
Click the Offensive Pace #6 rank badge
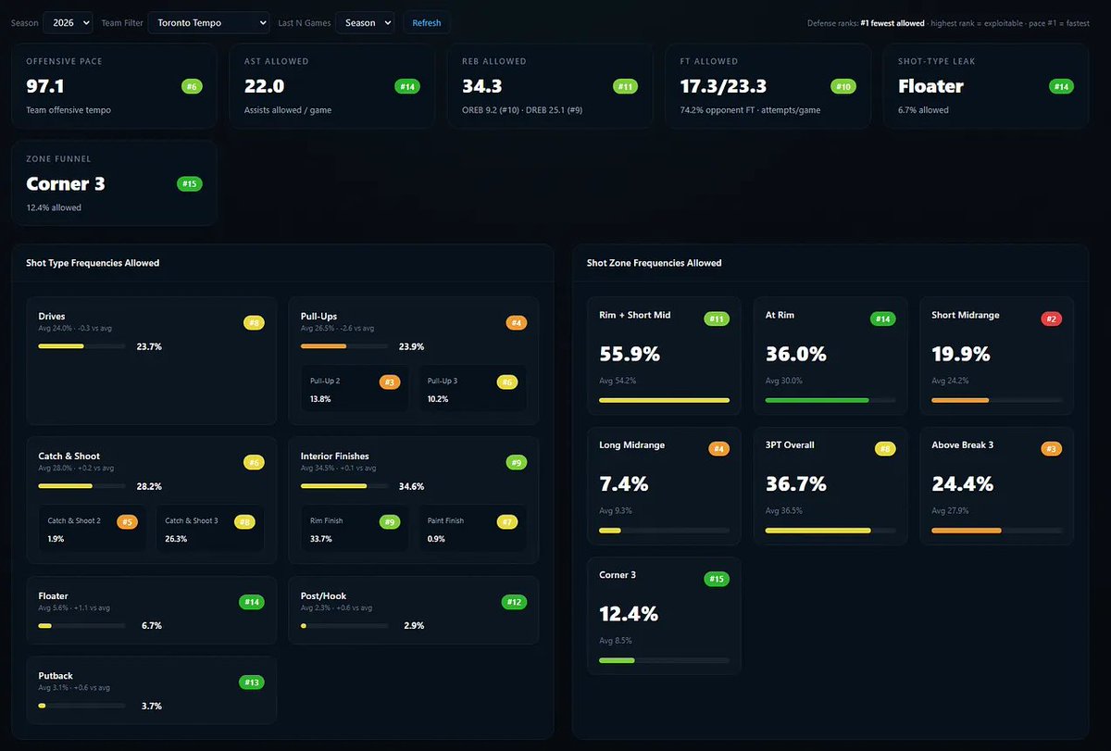point(192,86)
